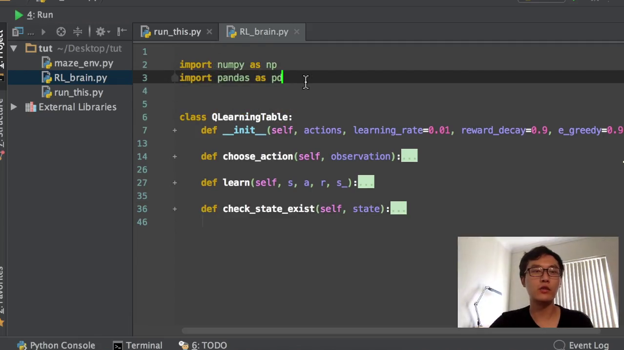Expand the choose_action method fold
624x350 pixels.
(x=174, y=156)
